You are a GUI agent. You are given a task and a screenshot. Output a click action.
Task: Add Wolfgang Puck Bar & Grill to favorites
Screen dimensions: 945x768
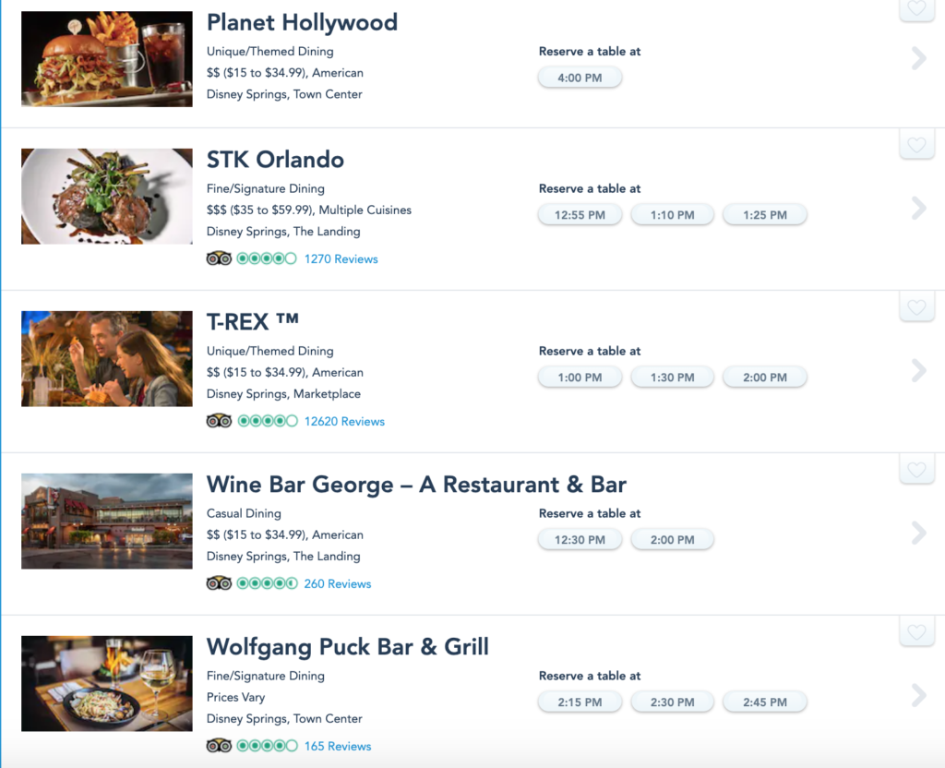(x=916, y=632)
